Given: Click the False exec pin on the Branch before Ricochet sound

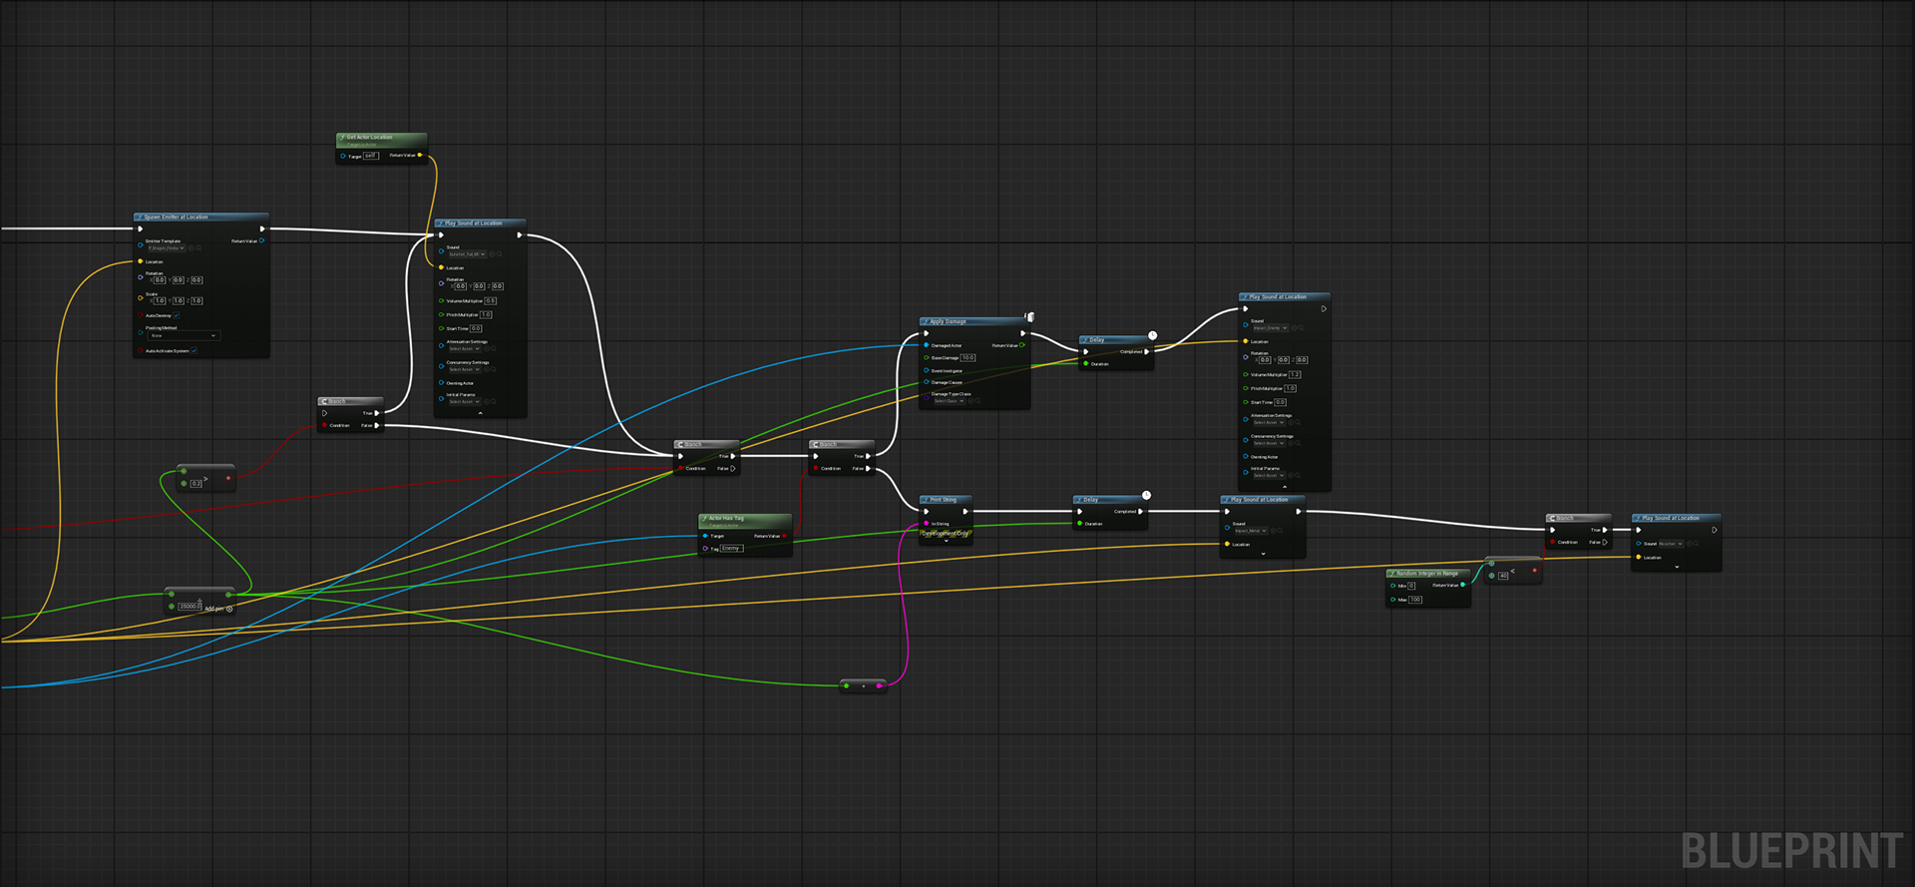Looking at the screenshot, I should [x=1605, y=542].
